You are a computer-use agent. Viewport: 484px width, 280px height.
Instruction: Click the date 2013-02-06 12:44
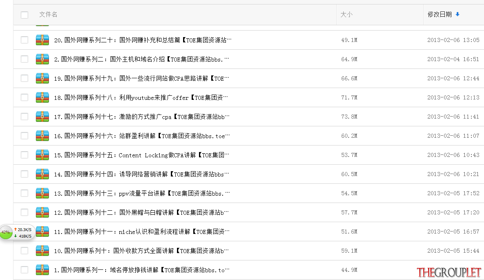tap(453, 78)
